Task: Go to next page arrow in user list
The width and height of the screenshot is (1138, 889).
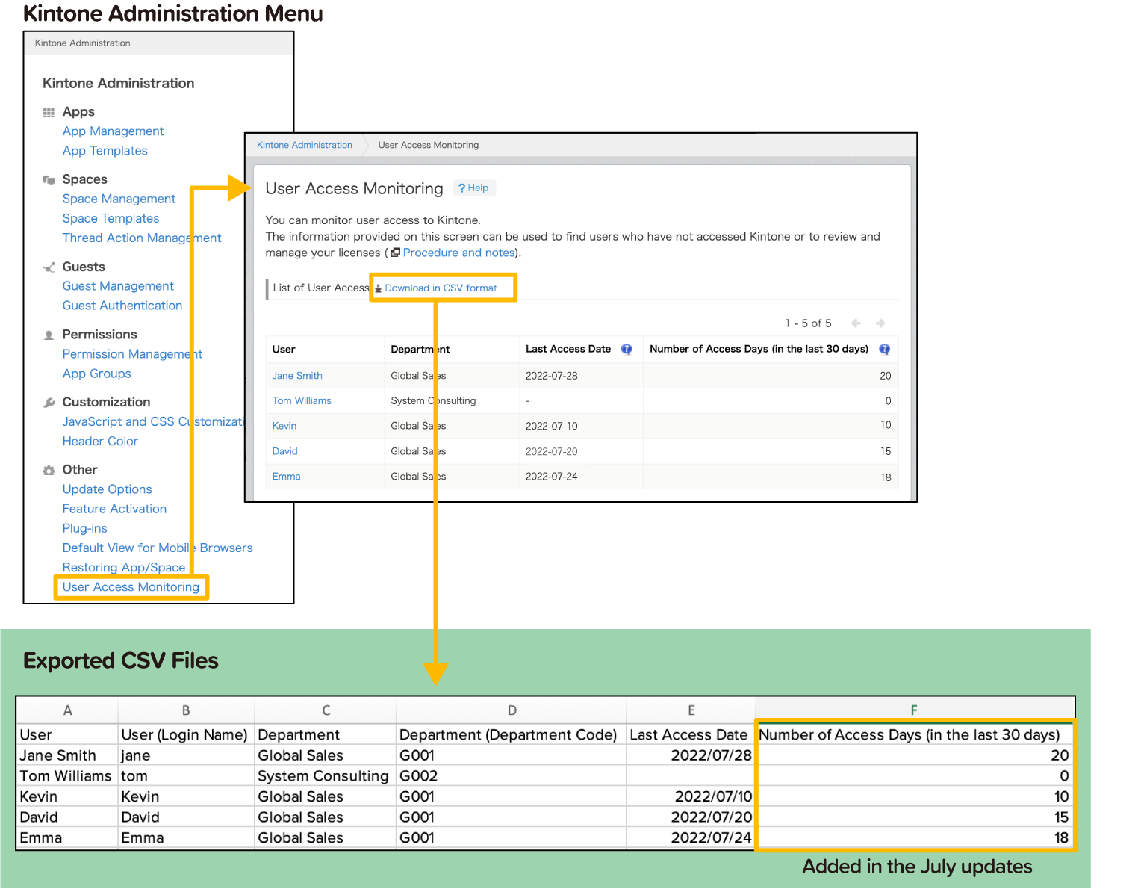Action: pos(880,323)
